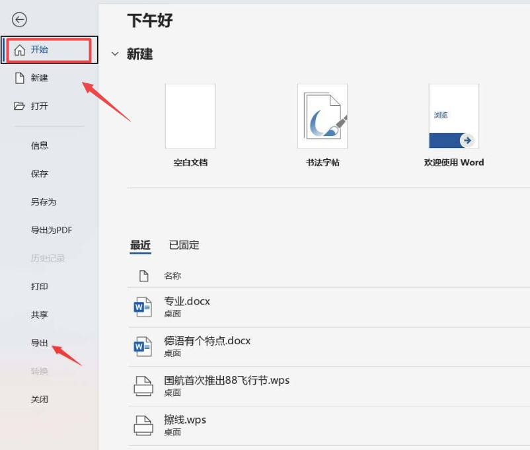Switch to the 已固定 tab
Viewport: 530px width, 450px height.
[184, 245]
